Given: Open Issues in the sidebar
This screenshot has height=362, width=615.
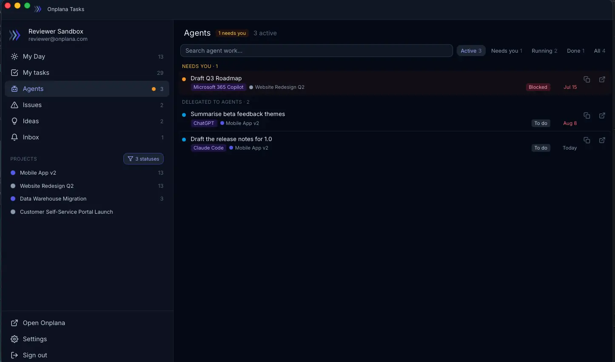Looking at the screenshot, I should click(87, 105).
